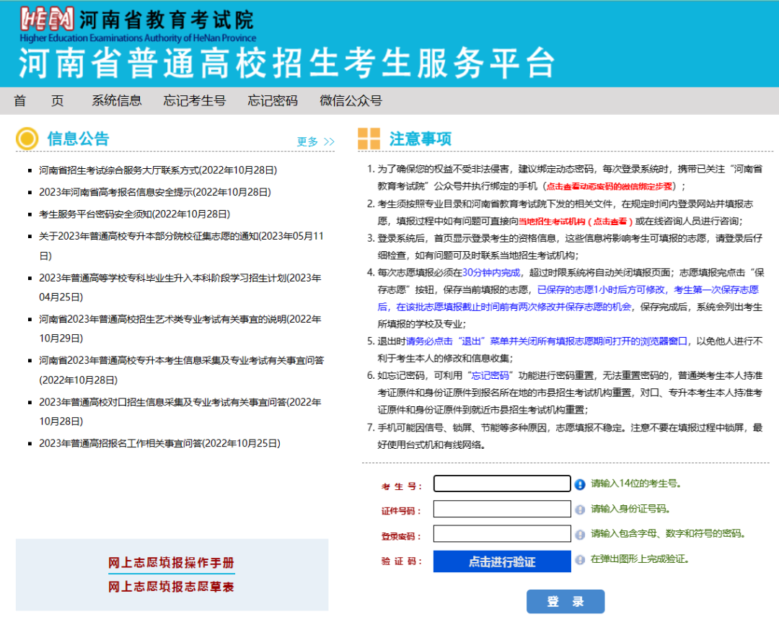Open 微信公众号 navigation item
The height and width of the screenshot is (617, 779).
tap(351, 100)
